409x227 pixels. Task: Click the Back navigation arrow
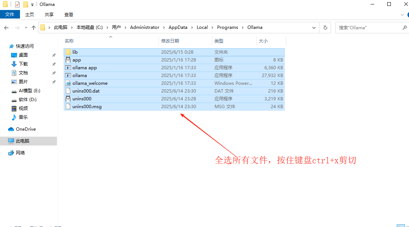7,27
